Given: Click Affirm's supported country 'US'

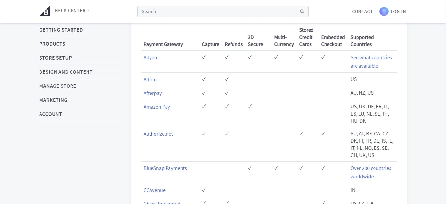Looking at the screenshot, I should click(x=354, y=79).
